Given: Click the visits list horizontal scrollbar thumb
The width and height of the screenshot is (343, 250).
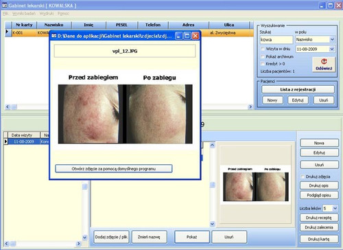Looking at the screenshot, I should click(x=13, y=244).
